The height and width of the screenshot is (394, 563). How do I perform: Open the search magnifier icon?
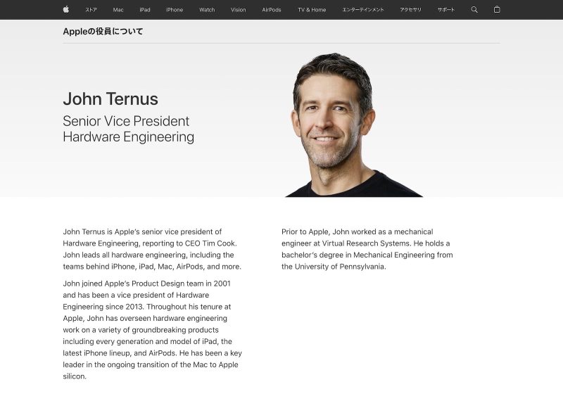click(x=474, y=10)
